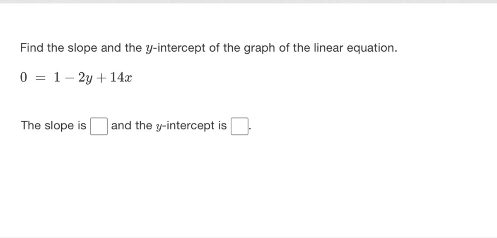Click the word "and" in the answer line

coord(121,126)
